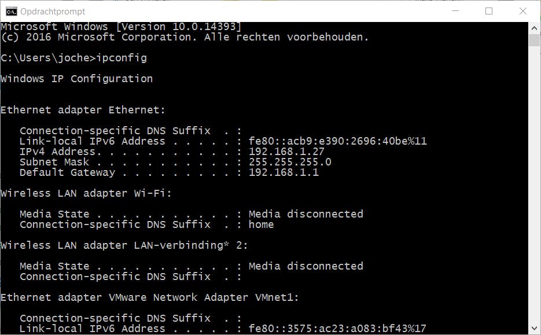Click the IPv6 address fe80::acb9:e390:2696:40be%11

coord(338,141)
